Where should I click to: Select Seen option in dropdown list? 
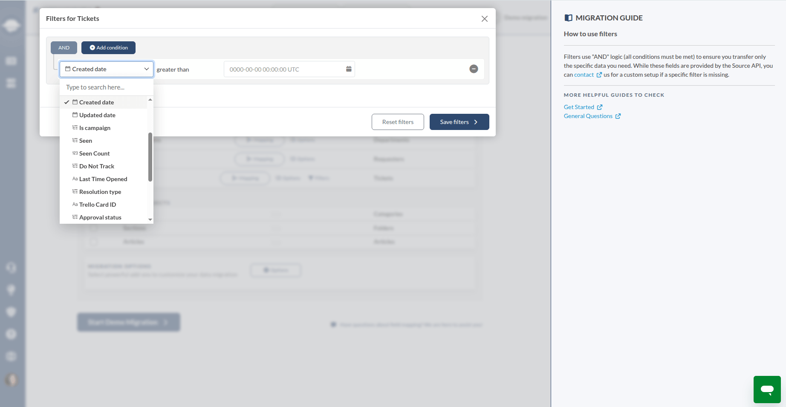click(x=104, y=141)
